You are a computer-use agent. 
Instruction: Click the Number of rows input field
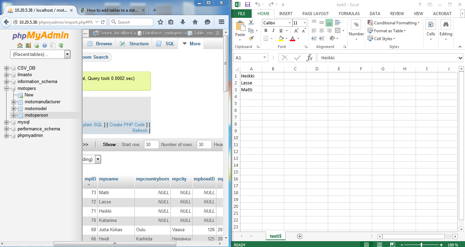pyautogui.click(x=204, y=144)
